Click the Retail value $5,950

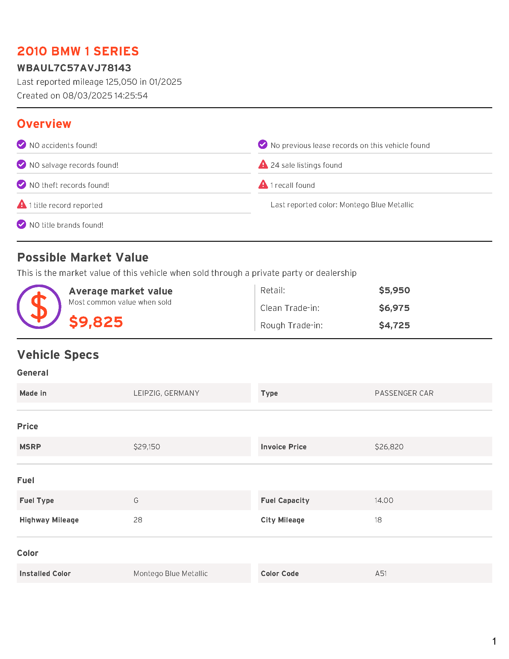[x=394, y=290]
